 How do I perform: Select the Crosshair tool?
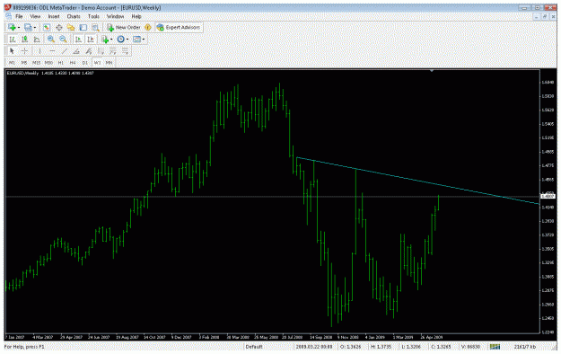(x=24, y=51)
